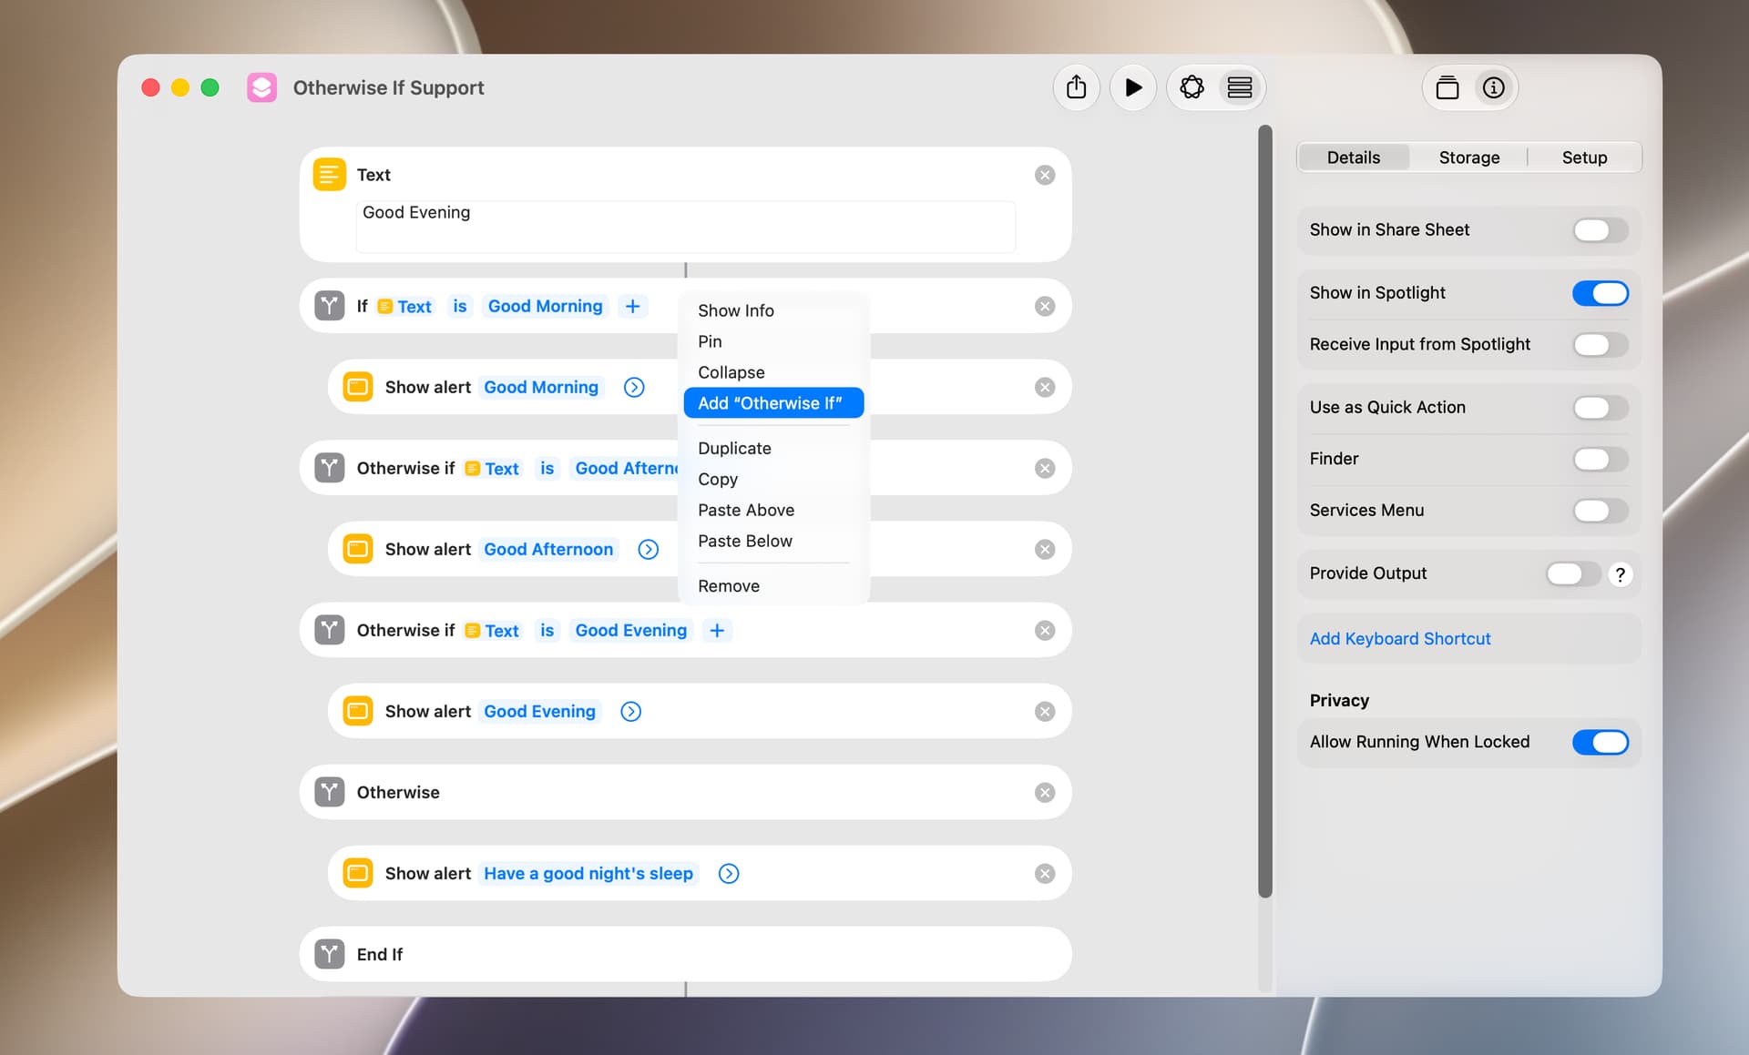Click the Show alert Good Morning icon
This screenshot has height=1055, width=1749.
tap(357, 387)
